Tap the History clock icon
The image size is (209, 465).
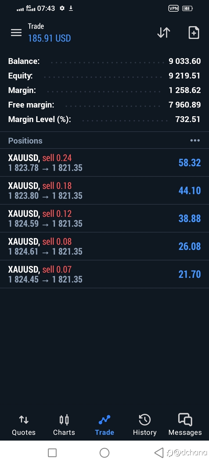(x=145, y=420)
